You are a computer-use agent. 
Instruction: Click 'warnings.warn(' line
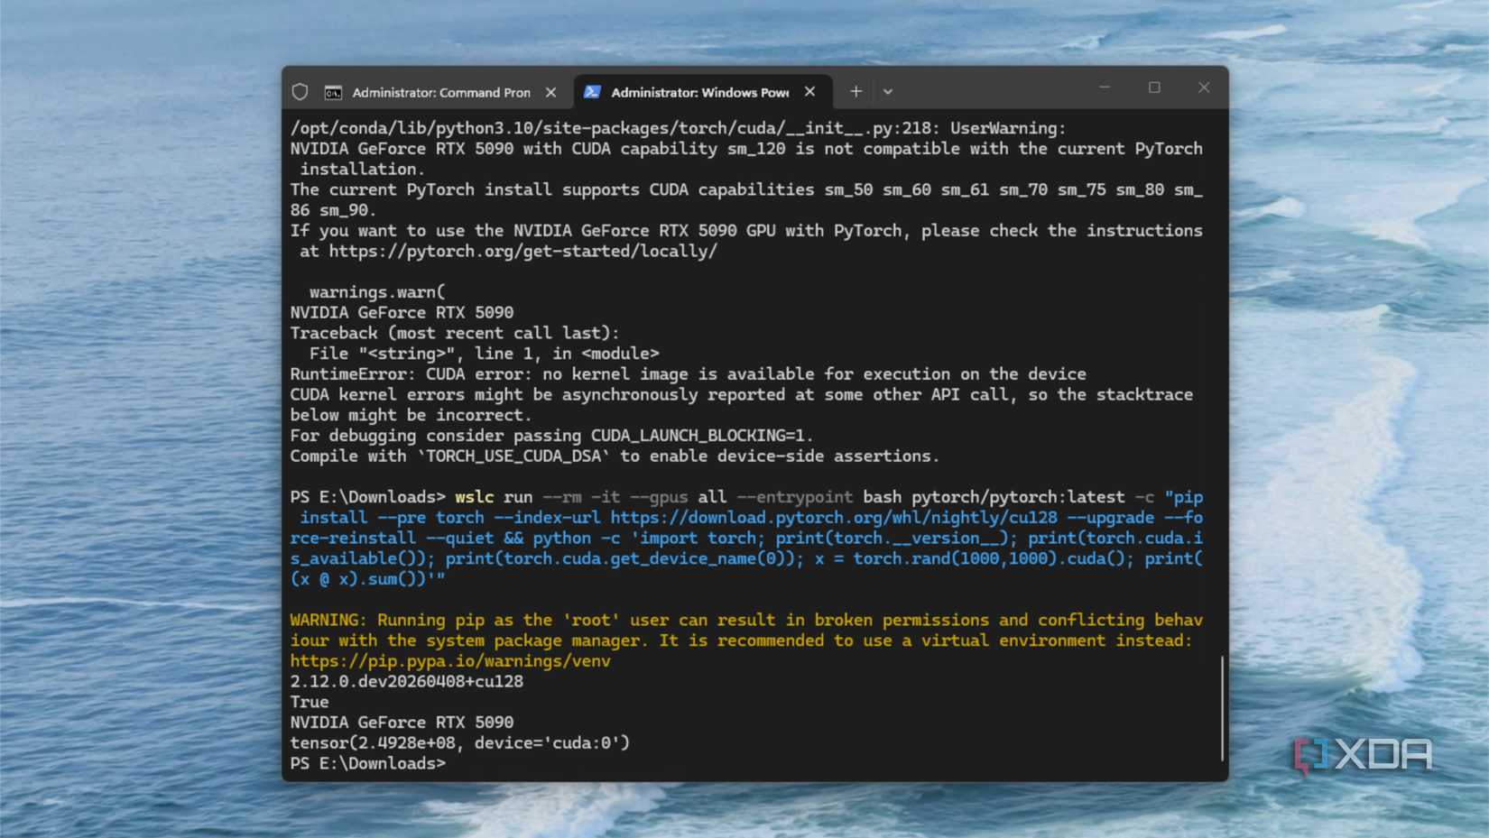[x=377, y=292]
